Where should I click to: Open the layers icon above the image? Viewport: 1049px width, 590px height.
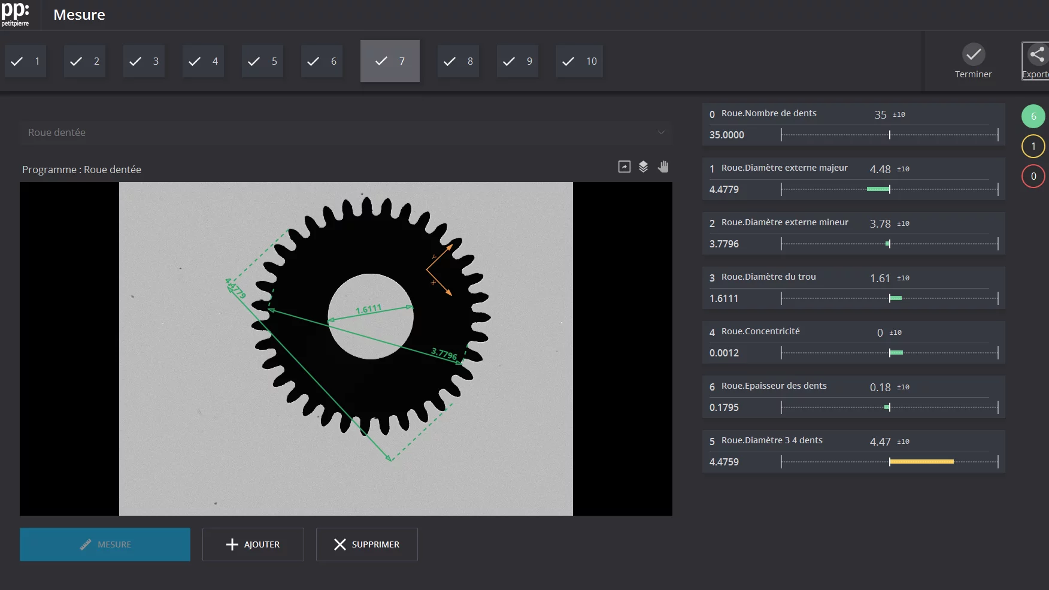pyautogui.click(x=643, y=167)
